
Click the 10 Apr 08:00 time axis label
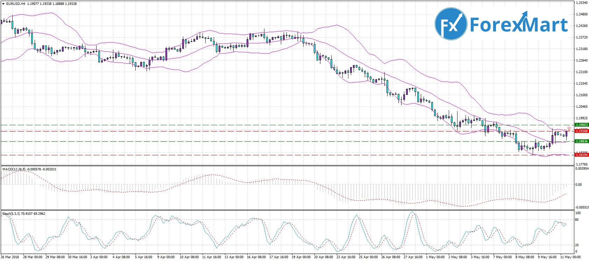pyautogui.click(x=189, y=257)
